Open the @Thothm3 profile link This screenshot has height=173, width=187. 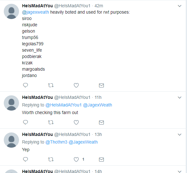point(56,142)
